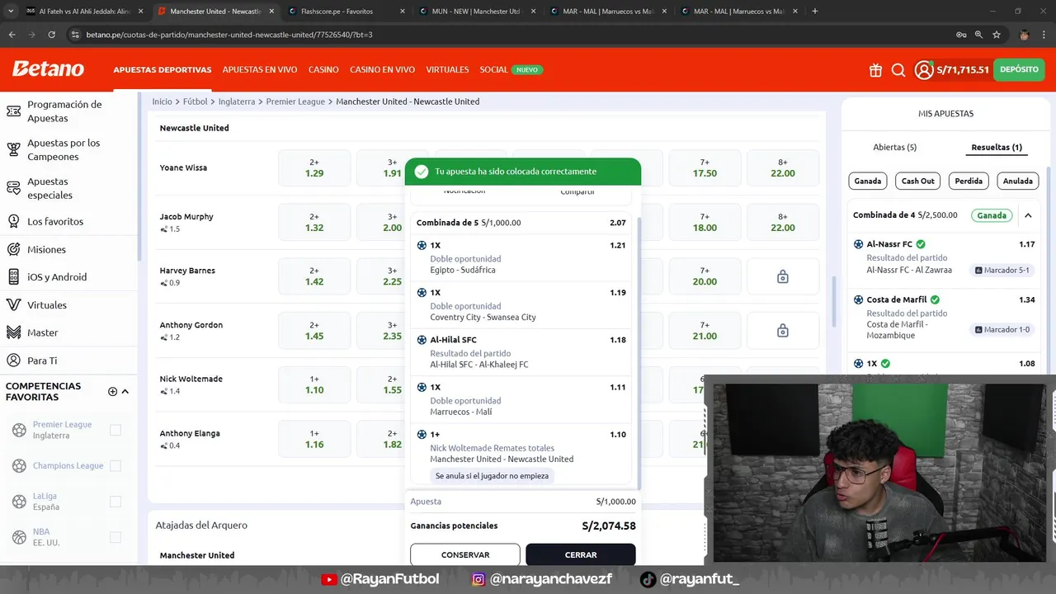Click the account balance S/71,715.51
The height and width of the screenshot is (594, 1056).
pos(963,70)
